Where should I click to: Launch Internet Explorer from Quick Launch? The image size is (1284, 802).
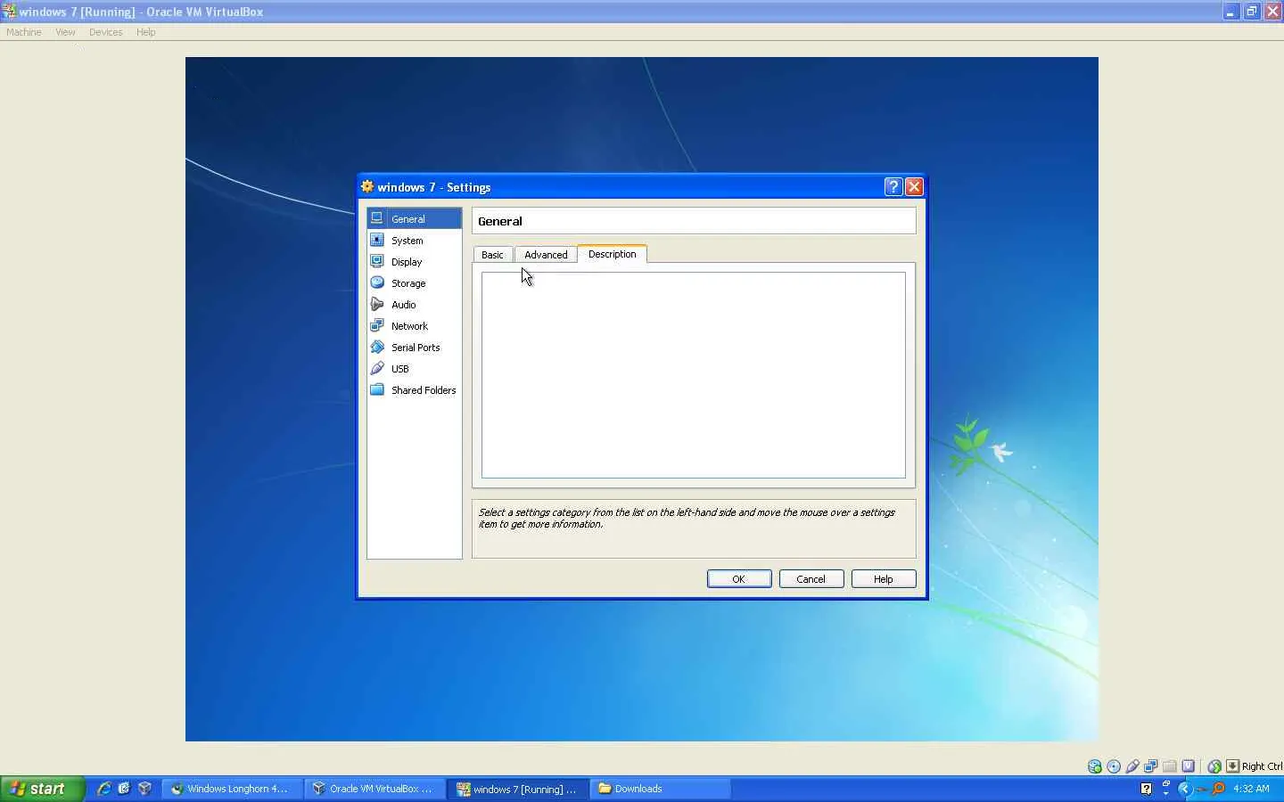coord(103,789)
